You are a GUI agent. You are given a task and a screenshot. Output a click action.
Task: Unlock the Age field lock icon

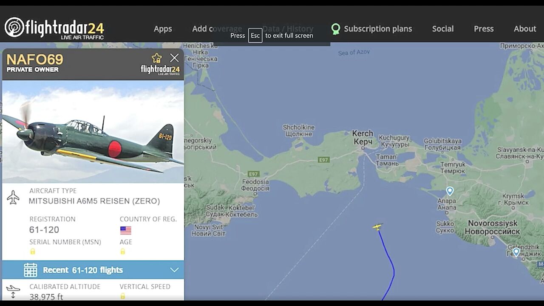click(123, 251)
